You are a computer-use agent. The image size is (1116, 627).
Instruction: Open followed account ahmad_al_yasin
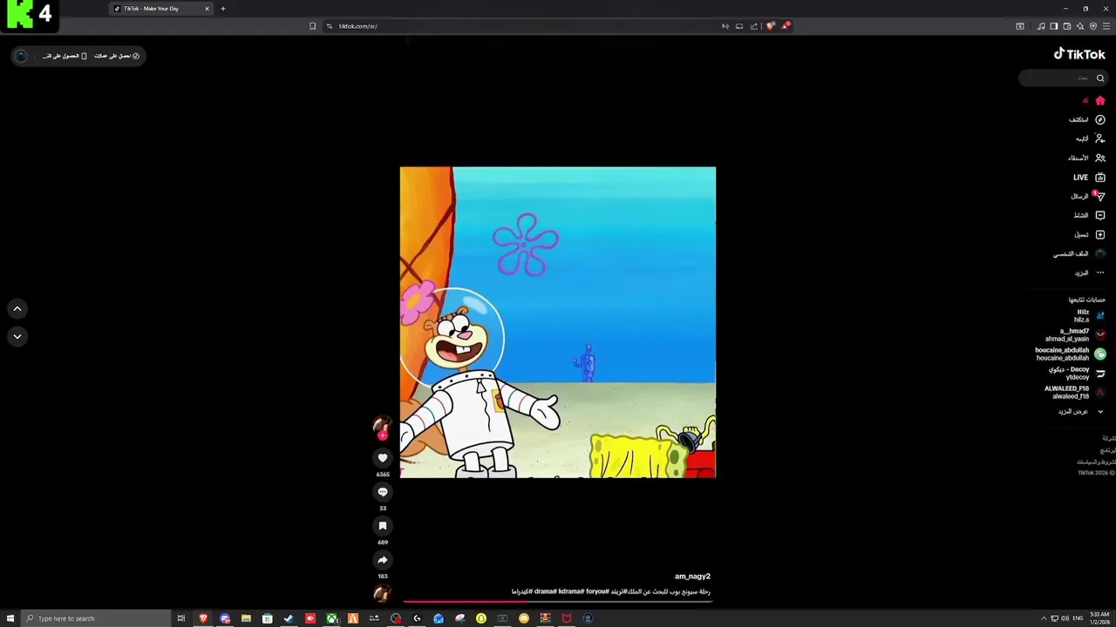tap(1076, 335)
